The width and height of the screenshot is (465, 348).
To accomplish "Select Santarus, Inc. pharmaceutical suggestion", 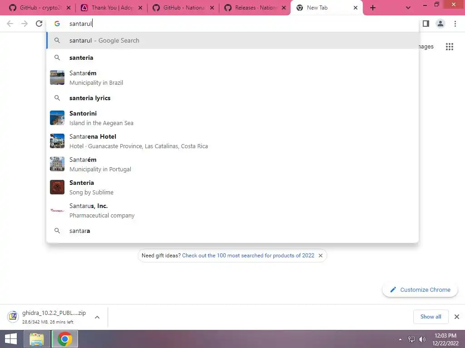I will pyautogui.click(x=233, y=210).
